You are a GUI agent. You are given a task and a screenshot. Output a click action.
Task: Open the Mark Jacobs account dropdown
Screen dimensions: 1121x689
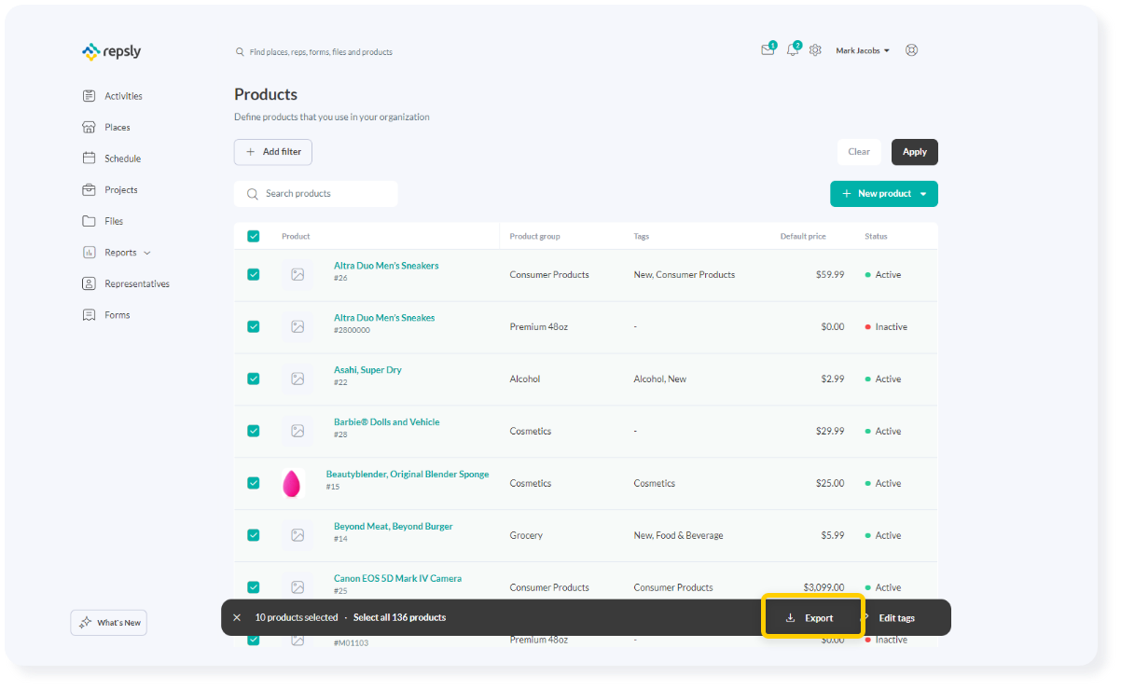pos(863,50)
